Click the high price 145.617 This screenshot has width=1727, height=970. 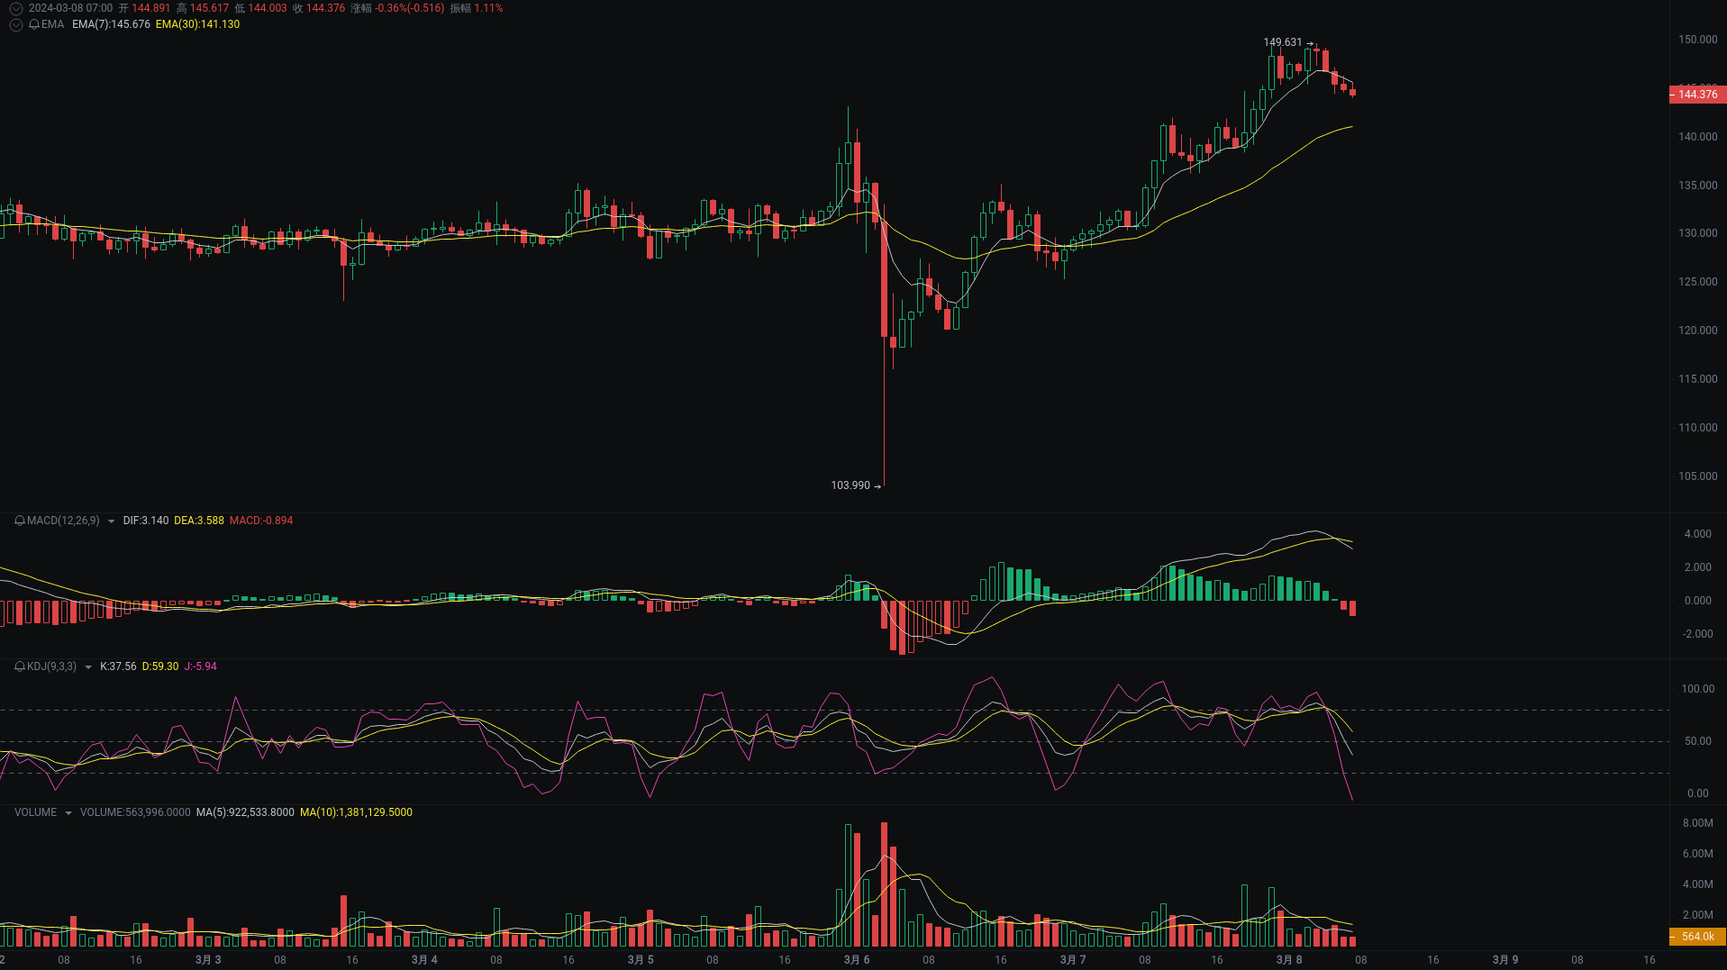(209, 8)
